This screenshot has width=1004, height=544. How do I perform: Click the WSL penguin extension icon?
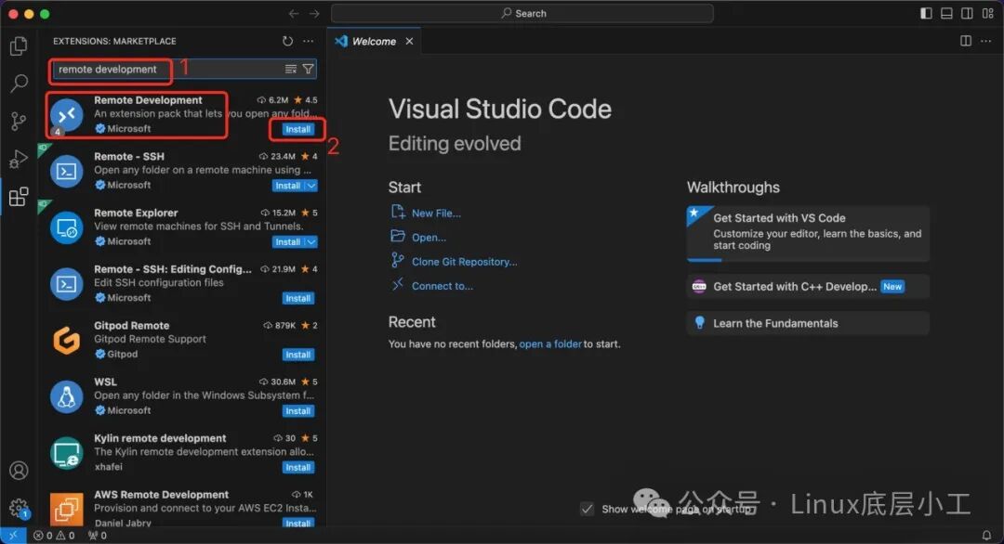pyautogui.click(x=67, y=396)
